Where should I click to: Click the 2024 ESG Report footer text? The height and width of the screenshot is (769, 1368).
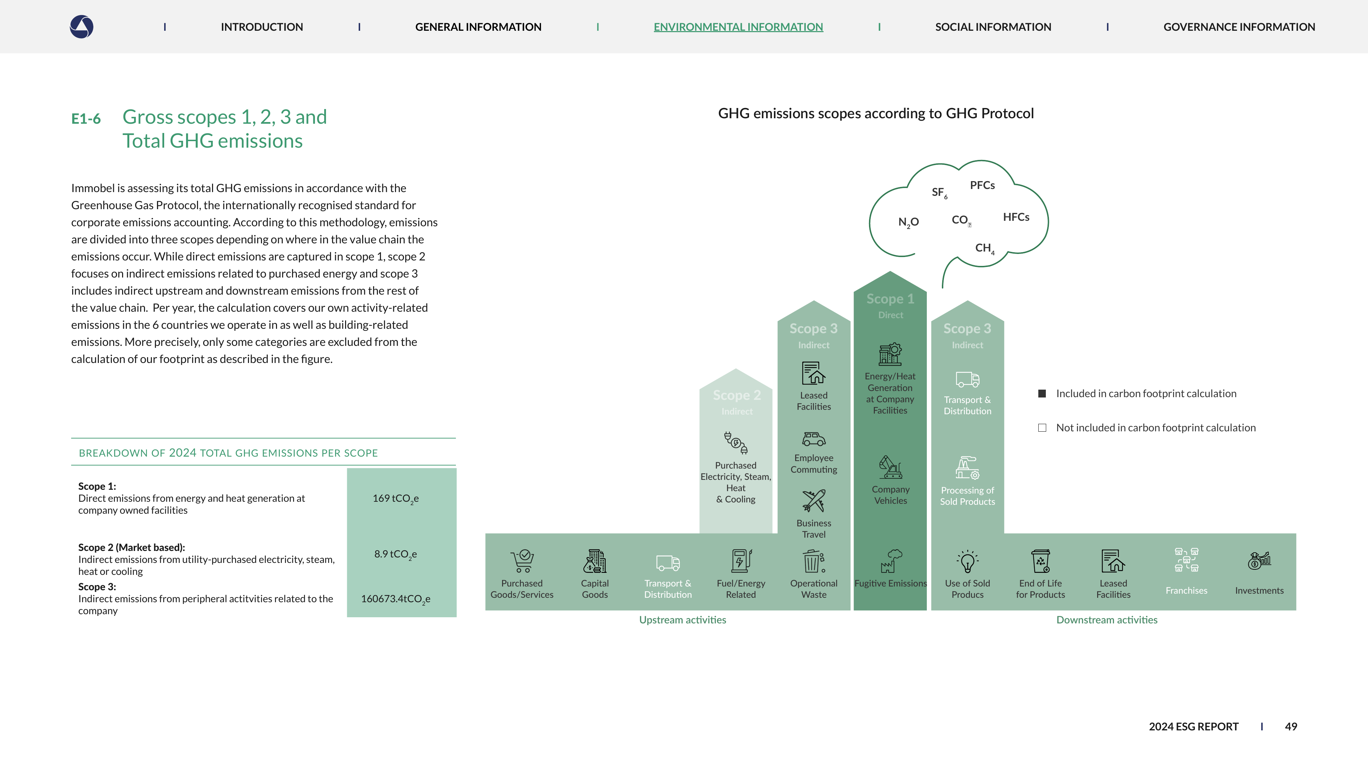tap(1193, 727)
